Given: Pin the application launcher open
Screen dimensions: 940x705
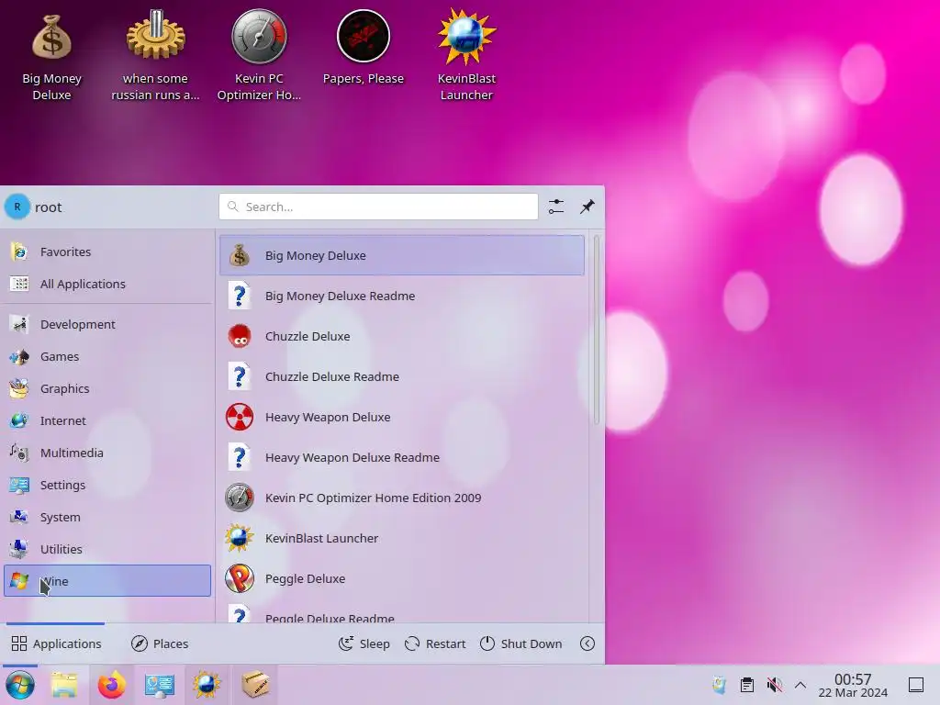Looking at the screenshot, I should 587,207.
